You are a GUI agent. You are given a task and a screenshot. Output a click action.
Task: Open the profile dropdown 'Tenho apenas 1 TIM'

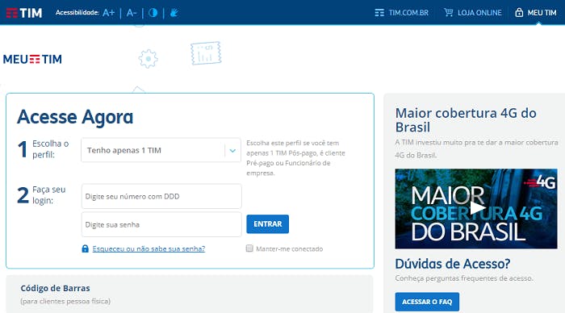click(161, 150)
